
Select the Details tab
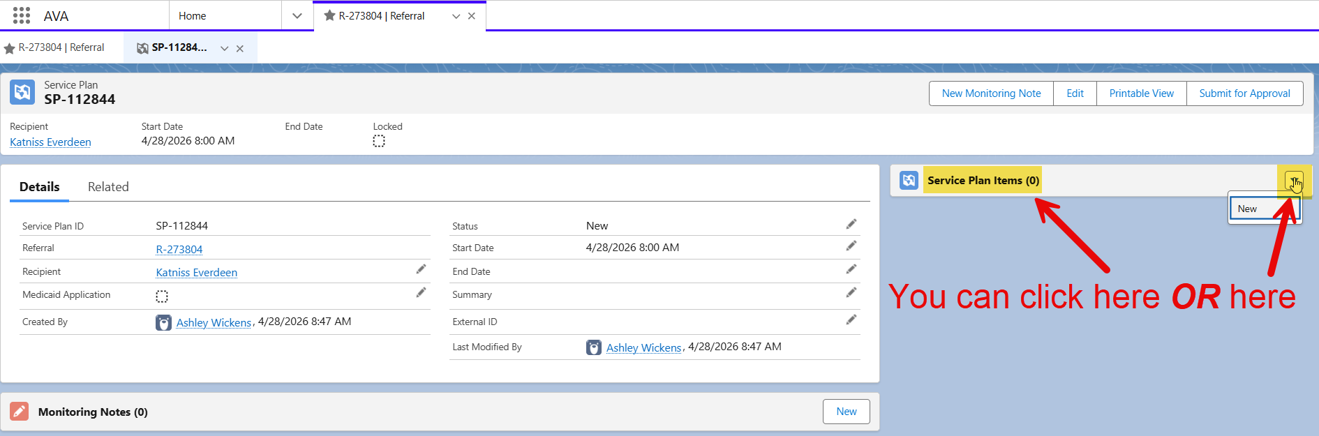[x=40, y=187]
